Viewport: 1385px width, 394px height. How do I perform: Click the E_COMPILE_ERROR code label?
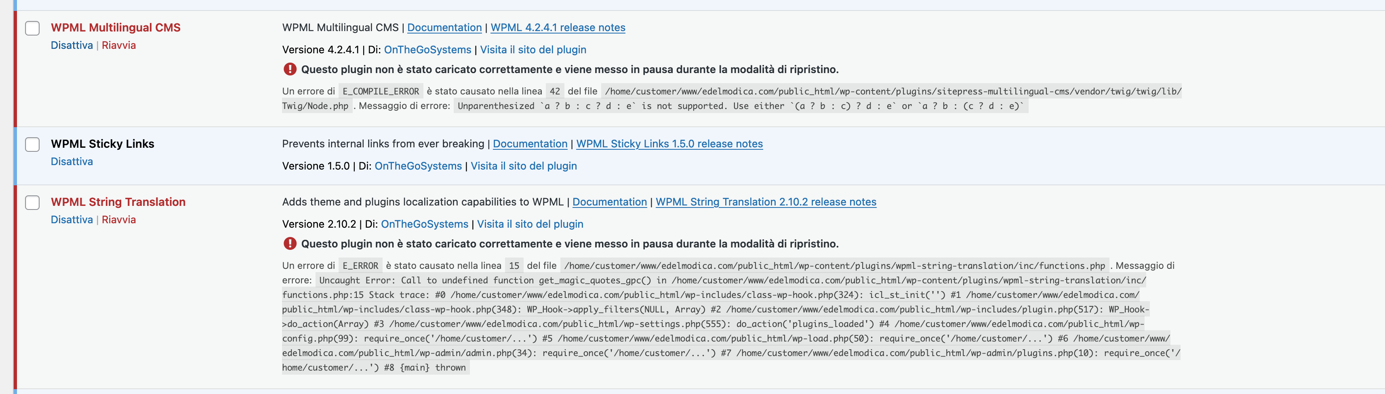tap(381, 91)
